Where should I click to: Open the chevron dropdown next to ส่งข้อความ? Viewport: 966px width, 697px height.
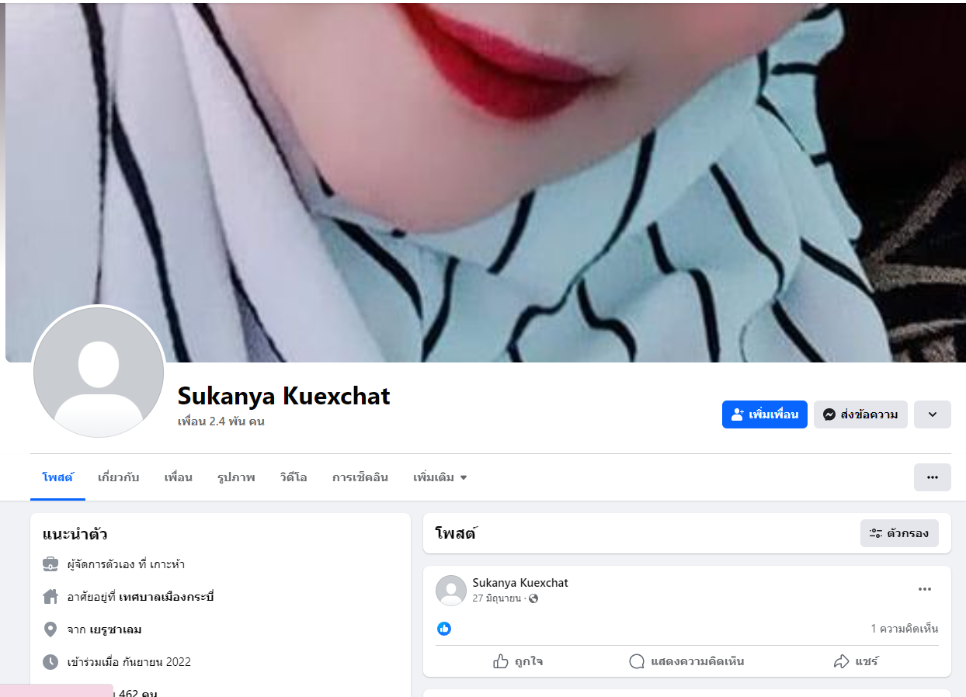pos(933,414)
